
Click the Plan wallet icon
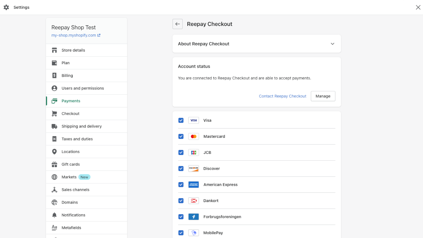click(54, 63)
